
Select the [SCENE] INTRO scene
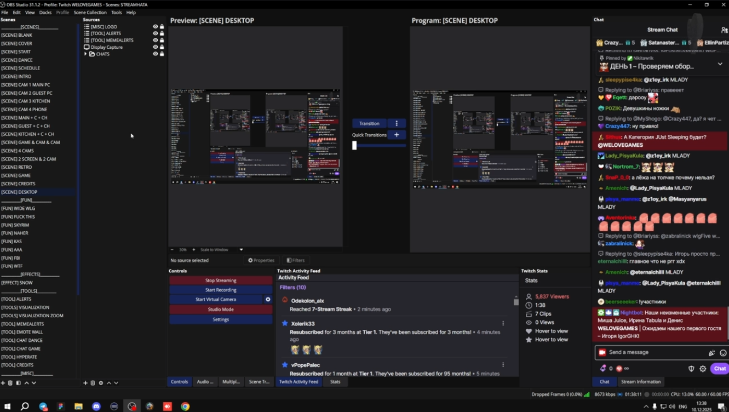[x=16, y=77]
